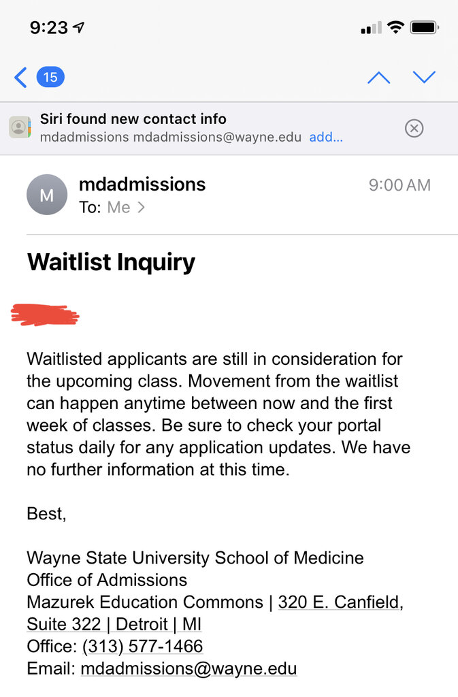Go to next message with down arrow
This screenshot has height=697, width=458.
click(424, 78)
